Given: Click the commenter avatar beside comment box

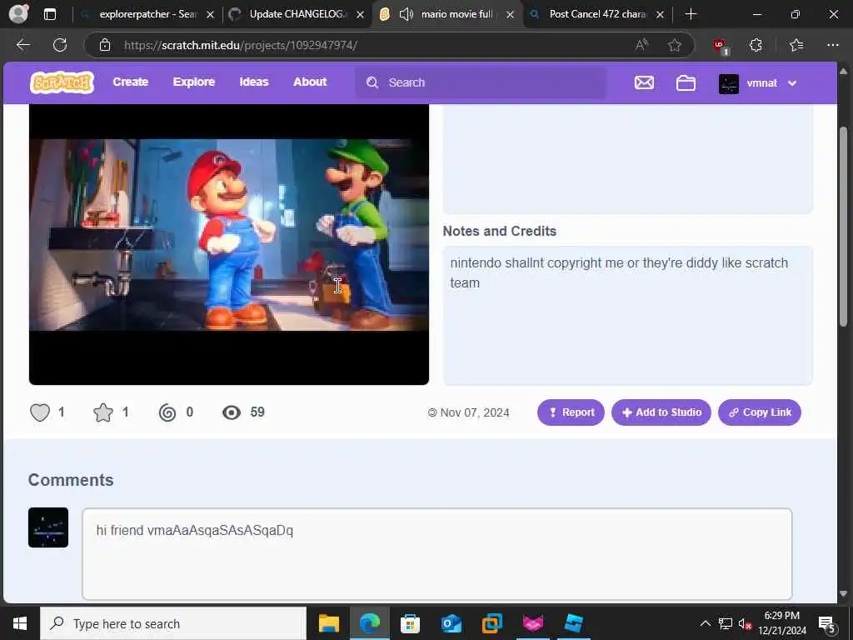Looking at the screenshot, I should [x=48, y=527].
